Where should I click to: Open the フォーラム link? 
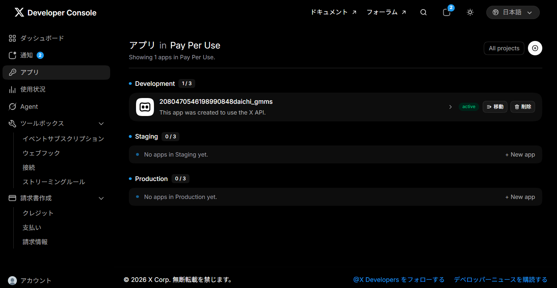pyautogui.click(x=386, y=12)
